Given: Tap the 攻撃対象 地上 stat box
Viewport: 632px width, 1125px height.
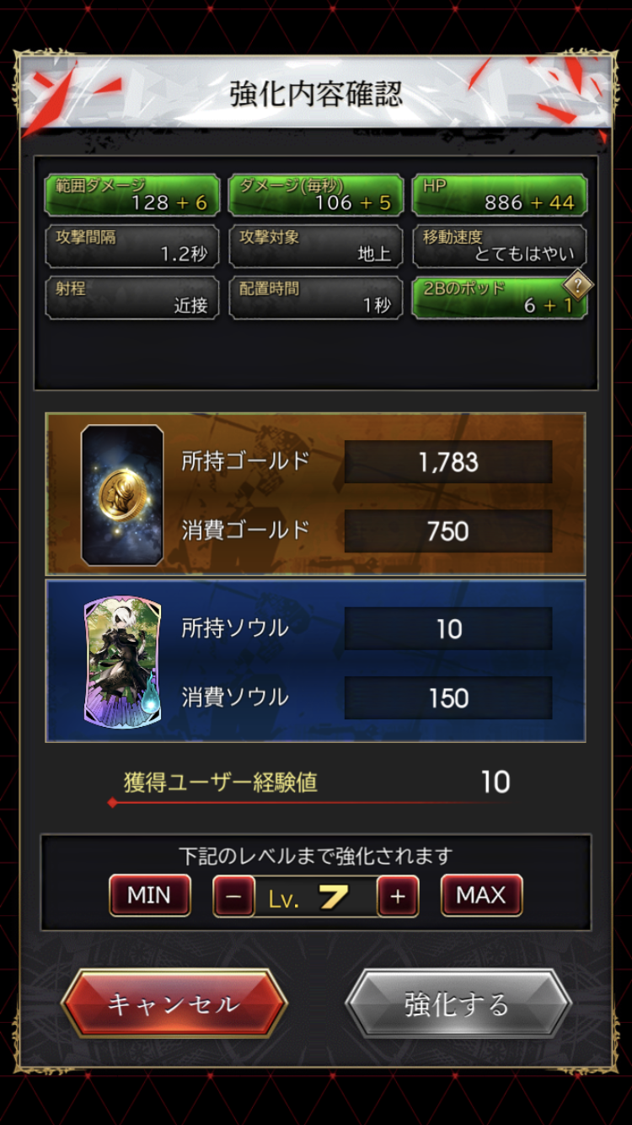Looking at the screenshot, I should (x=316, y=246).
